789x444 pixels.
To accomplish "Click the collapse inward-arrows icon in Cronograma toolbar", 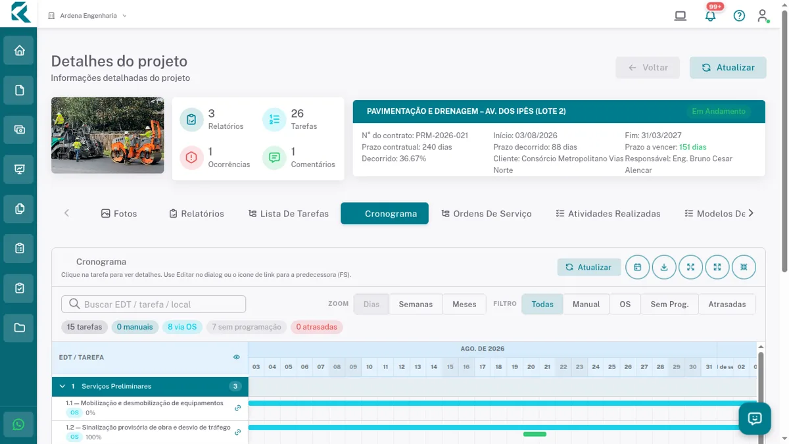I will tap(744, 267).
